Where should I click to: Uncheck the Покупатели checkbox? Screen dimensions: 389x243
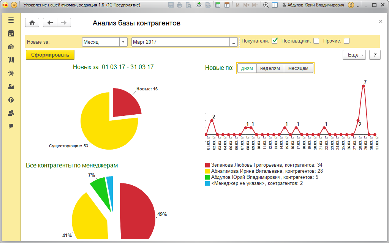[x=275, y=41]
